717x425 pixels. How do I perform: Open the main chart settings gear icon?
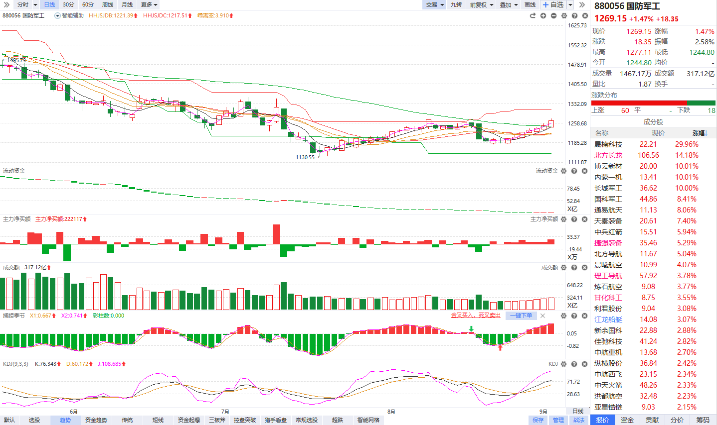point(564,15)
